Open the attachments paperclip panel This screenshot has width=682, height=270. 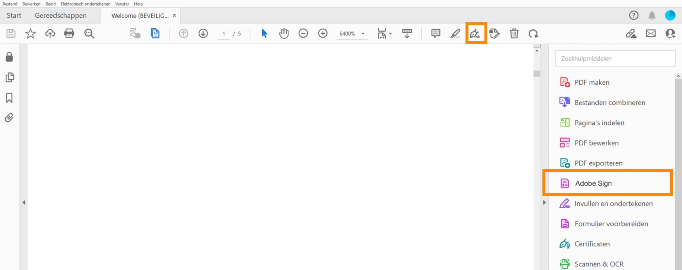point(9,118)
